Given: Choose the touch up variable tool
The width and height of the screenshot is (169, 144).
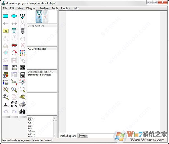Looking at the screenshot, I should pyautogui.click(x=23, y=60).
